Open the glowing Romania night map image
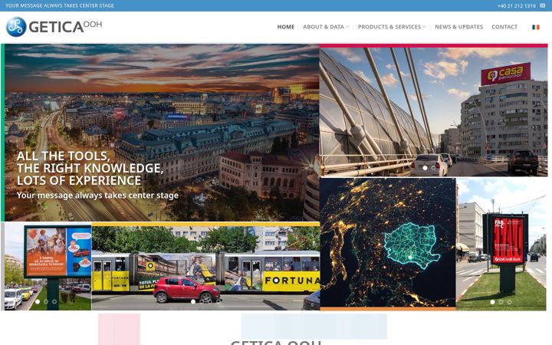This screenshot has width=552, height=345. (388, 243)
